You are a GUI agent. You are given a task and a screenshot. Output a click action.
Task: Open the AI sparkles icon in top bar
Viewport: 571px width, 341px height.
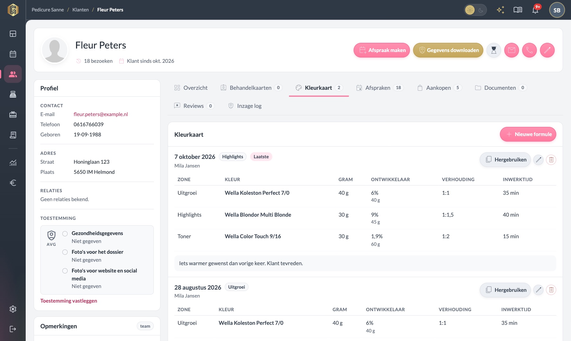(x=501, y=10)
